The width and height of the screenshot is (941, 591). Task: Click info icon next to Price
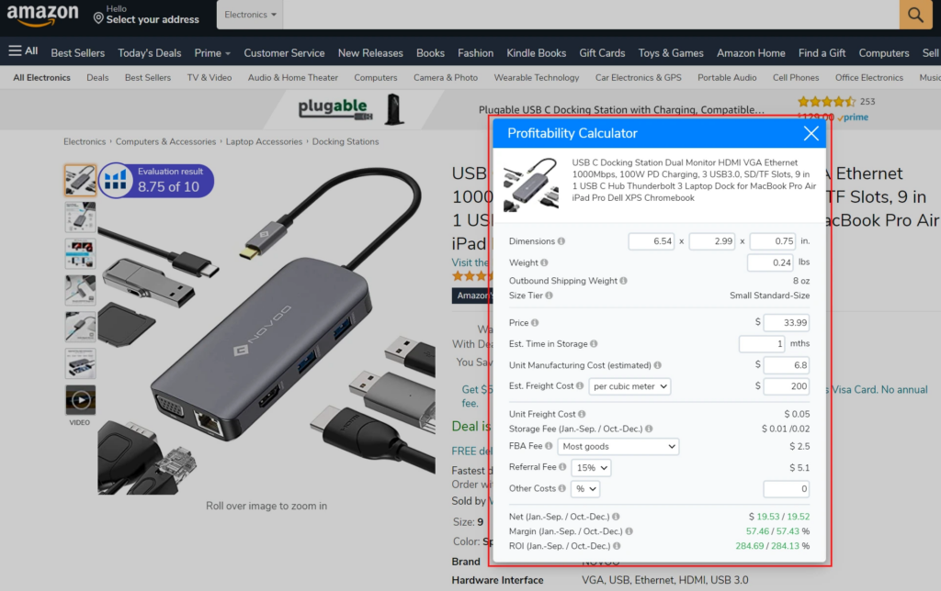(x=535, y=322)
